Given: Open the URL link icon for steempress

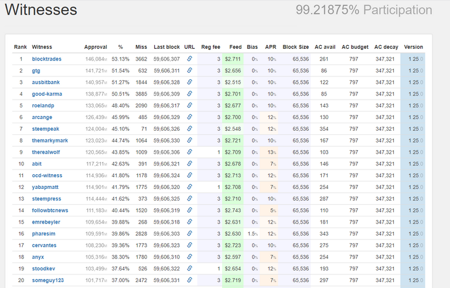Looking at the screenshot, I should tap(189, 198).
